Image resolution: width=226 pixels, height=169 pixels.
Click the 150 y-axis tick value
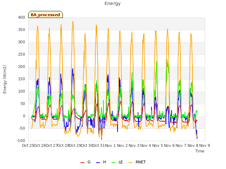pyautogui.click(x=22, y=79)
